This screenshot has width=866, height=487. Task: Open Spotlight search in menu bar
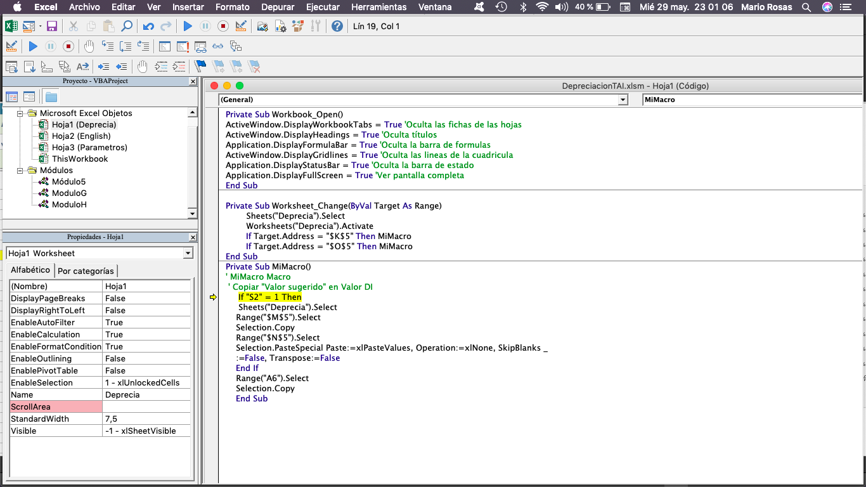(806, 7)
